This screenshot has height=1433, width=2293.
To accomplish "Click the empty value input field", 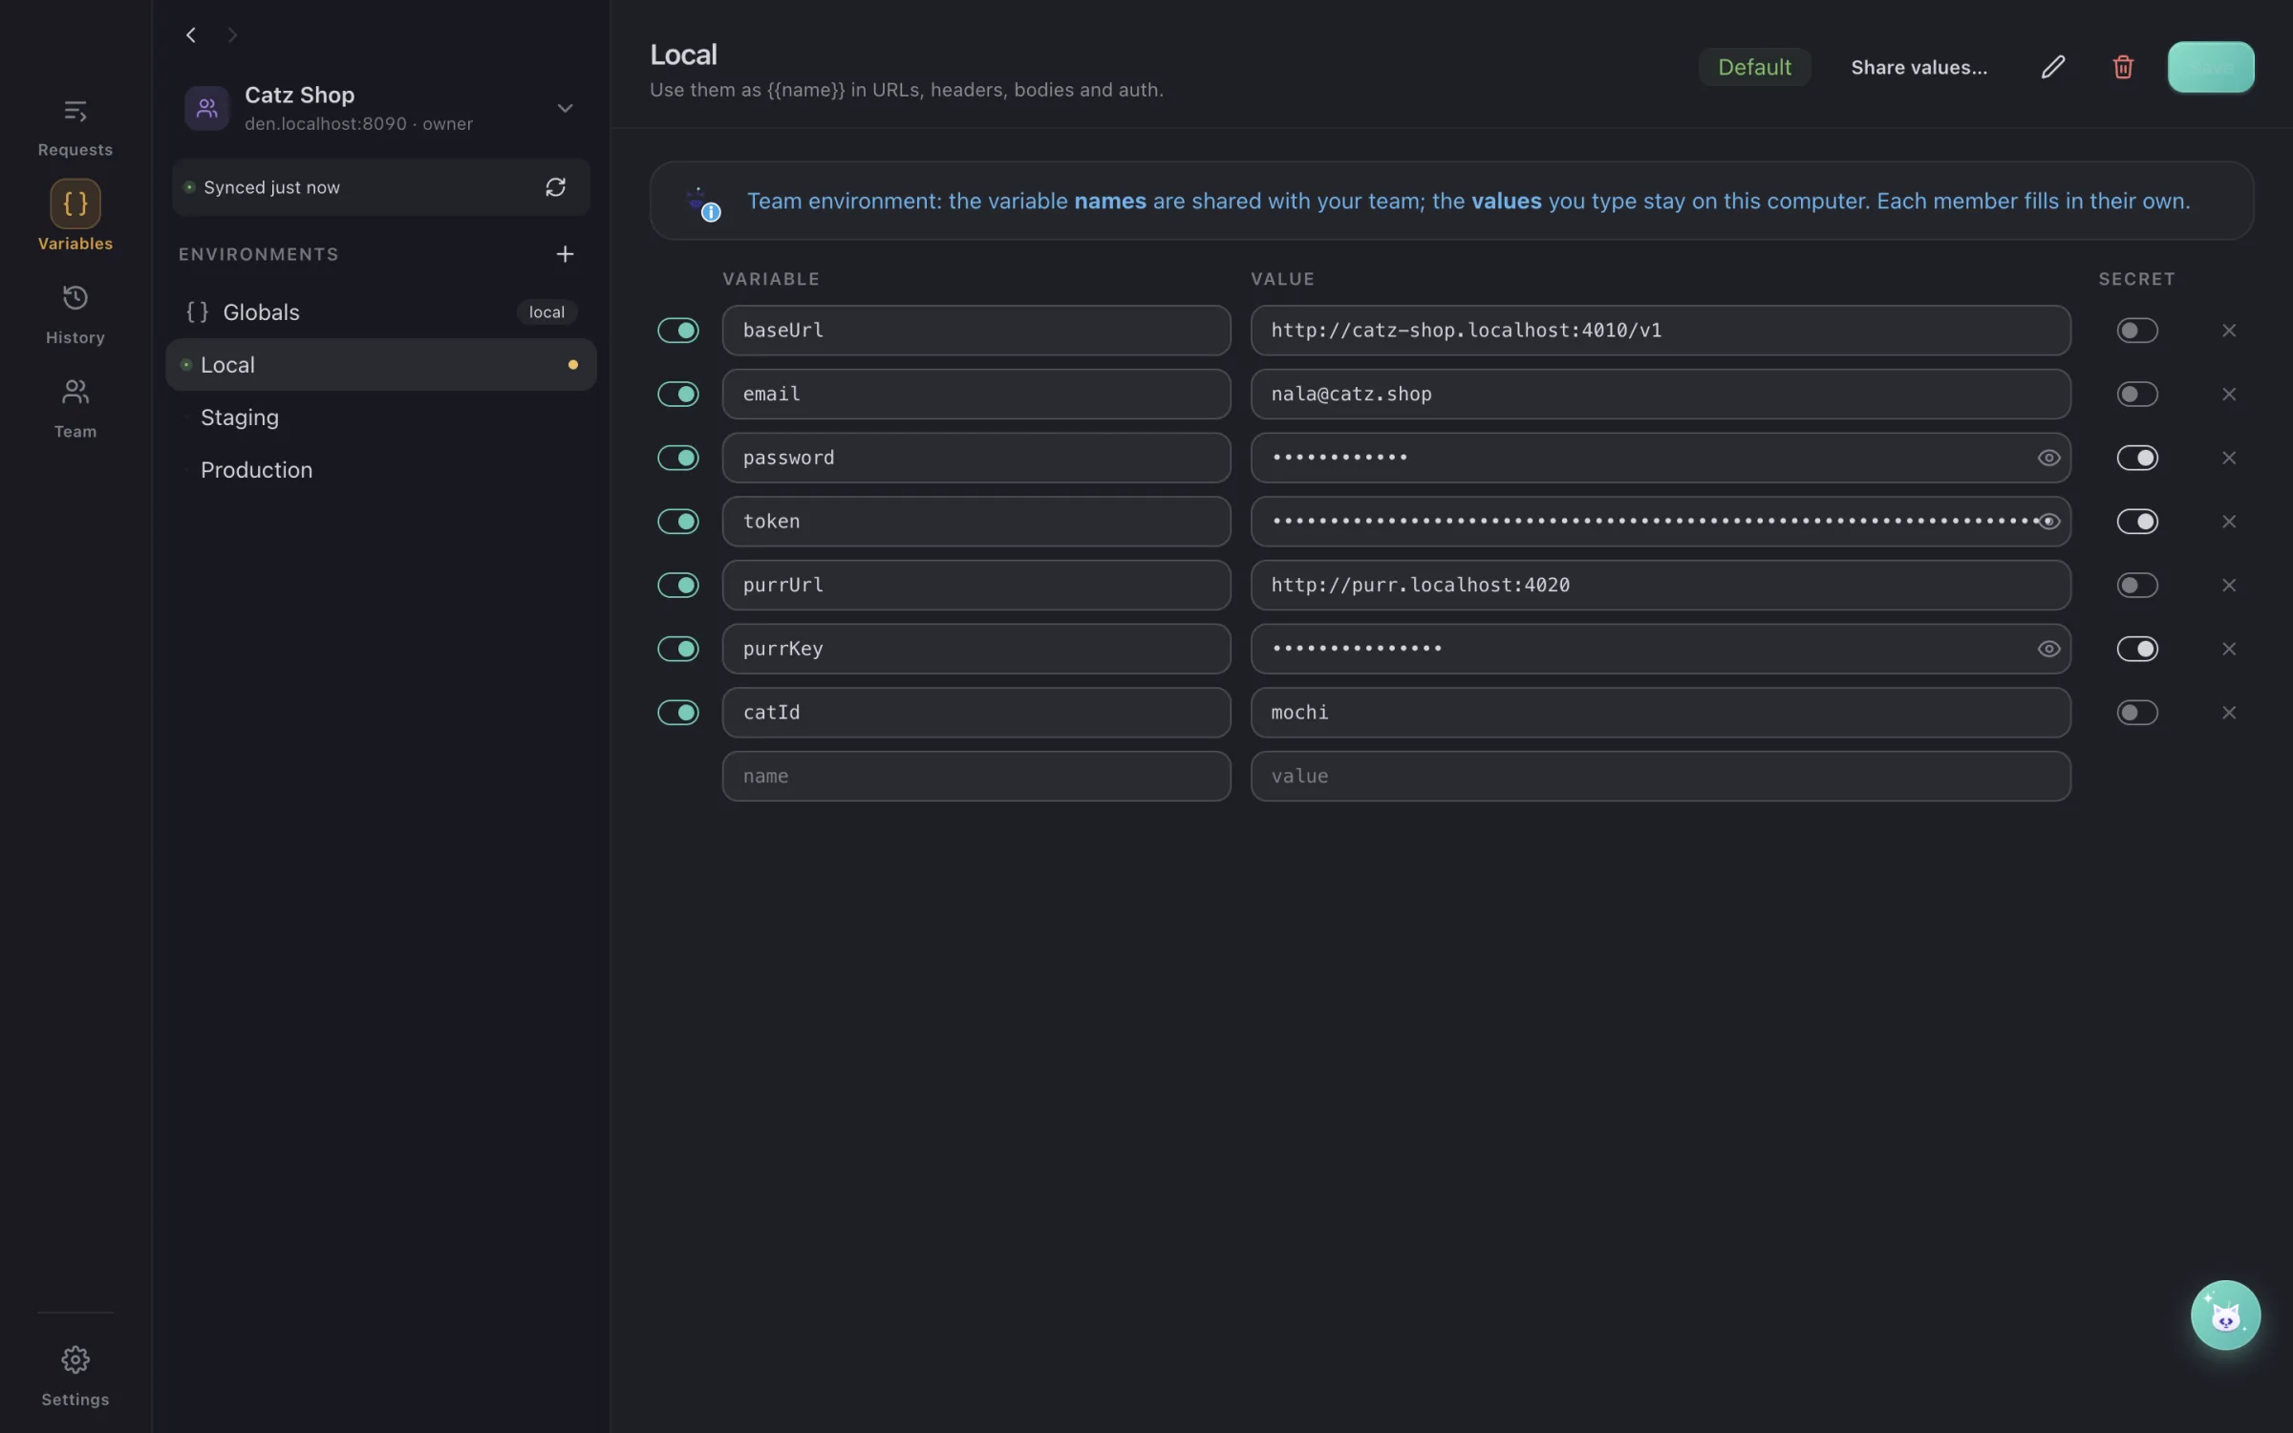I will click(x=1661, y=776).
